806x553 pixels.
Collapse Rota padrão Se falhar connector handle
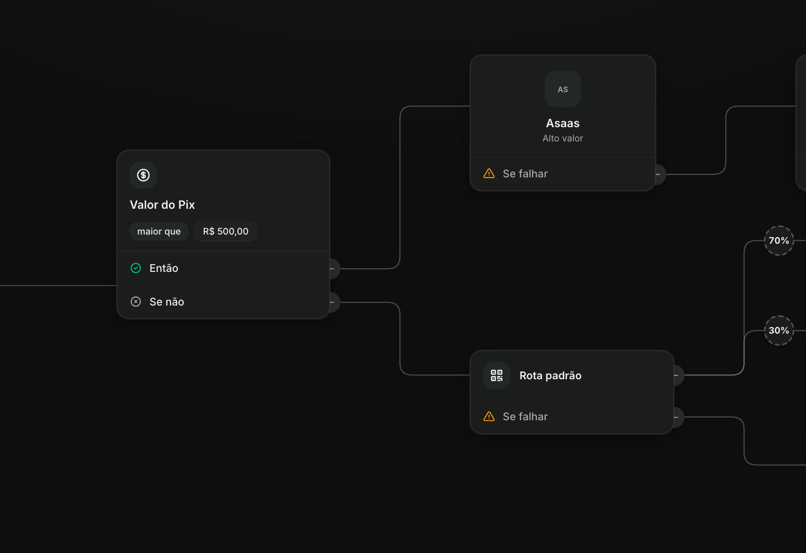[x=679, y=418]
